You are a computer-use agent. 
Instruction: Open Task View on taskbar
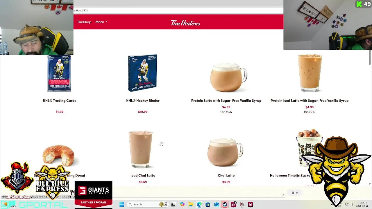point(173,204)
